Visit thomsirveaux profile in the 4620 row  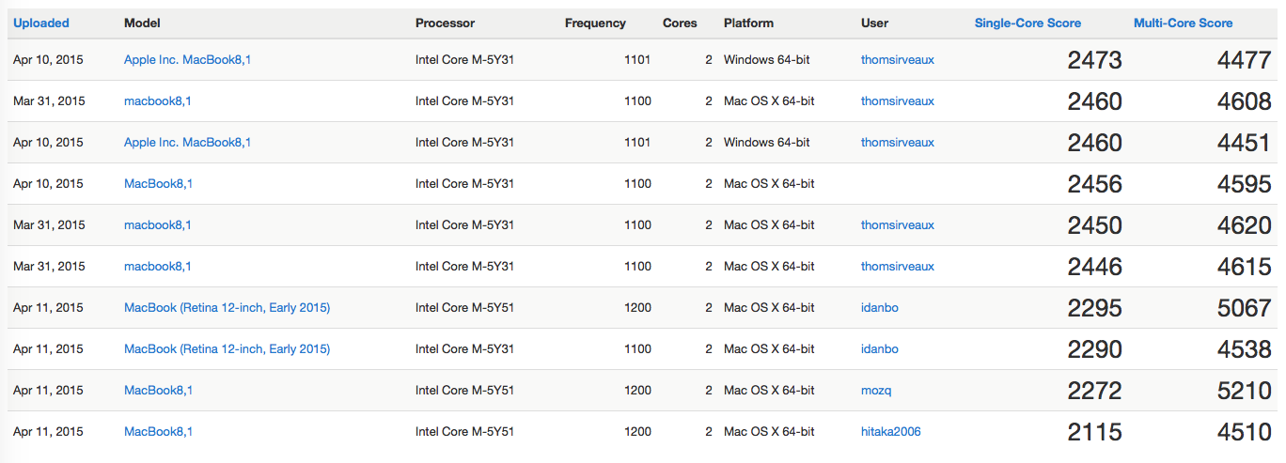pyautogui.click(x=898, y=224)
